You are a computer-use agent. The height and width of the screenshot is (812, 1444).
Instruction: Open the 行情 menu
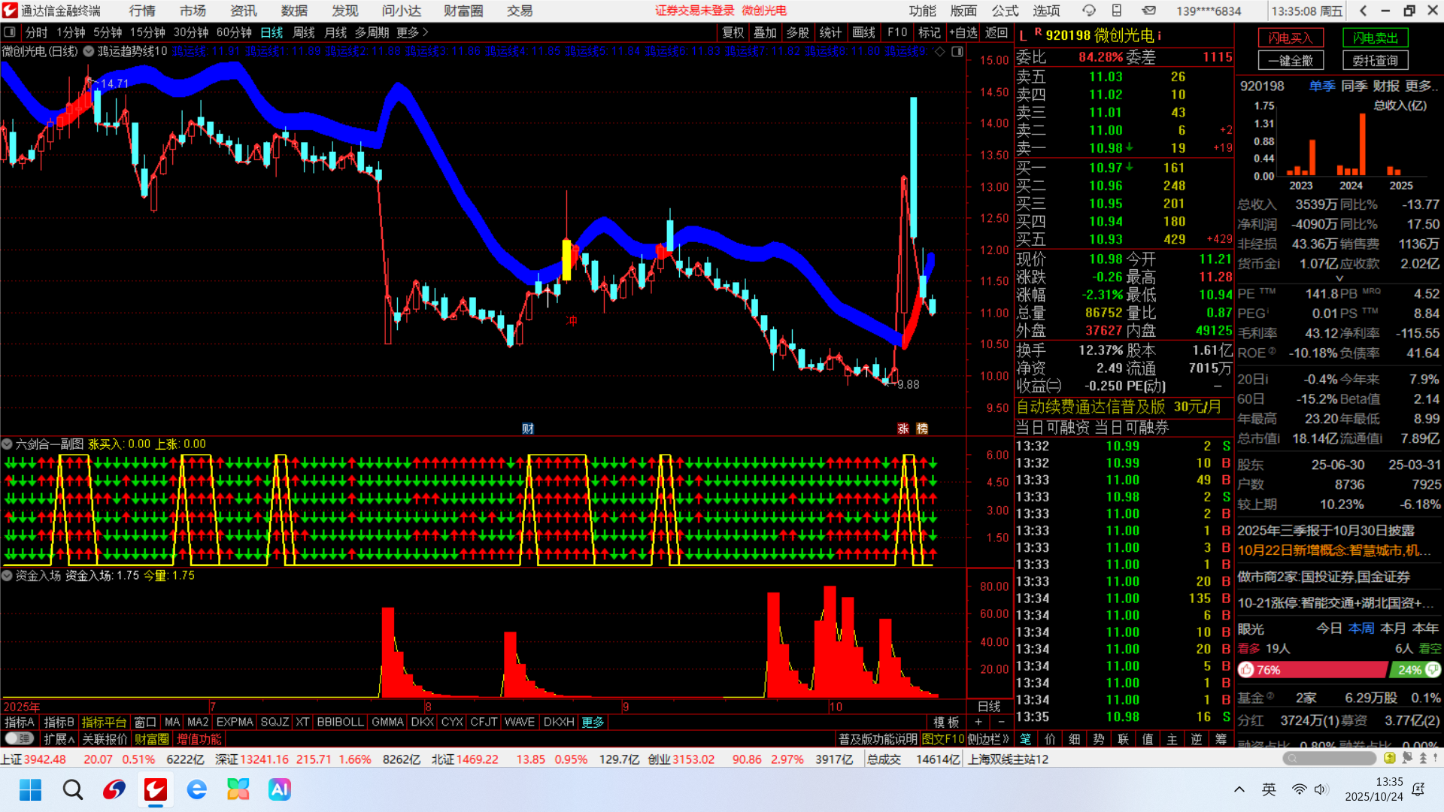141,11
